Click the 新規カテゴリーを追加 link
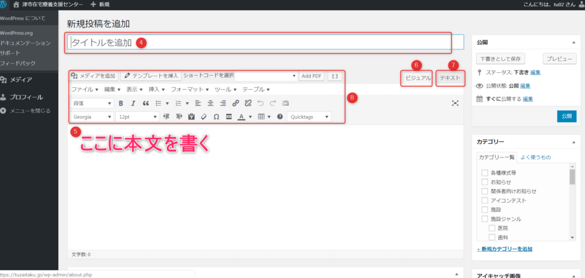Viewport: 585px width, 278px height. (504, 249)
